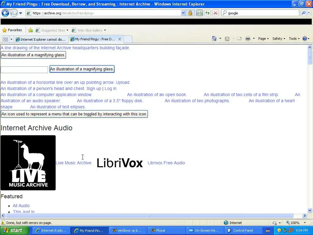Open the search provider dropdown arrow
Viewport: 313px width, 235px height.
click(x=309, y=13)
